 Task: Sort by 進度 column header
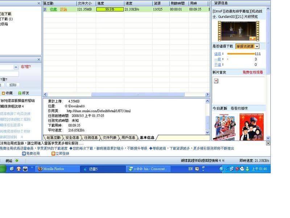click(110, 3)
